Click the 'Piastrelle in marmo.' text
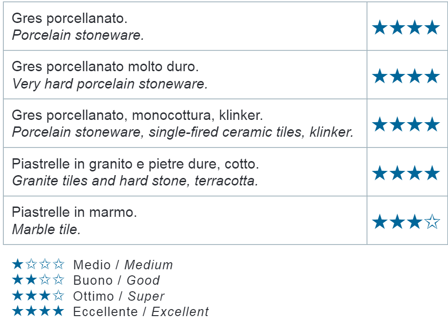 click(74, 212)
